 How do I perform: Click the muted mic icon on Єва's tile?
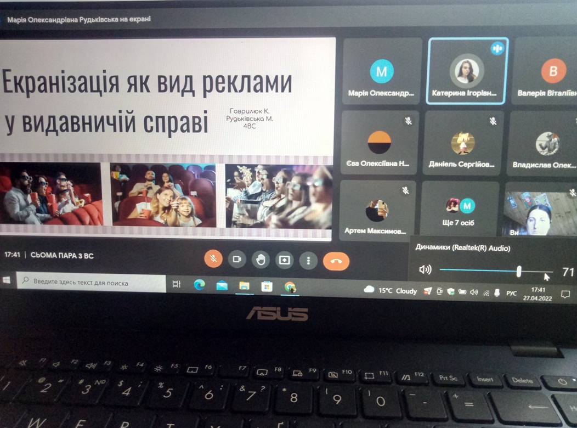click(x=408, y=121)
